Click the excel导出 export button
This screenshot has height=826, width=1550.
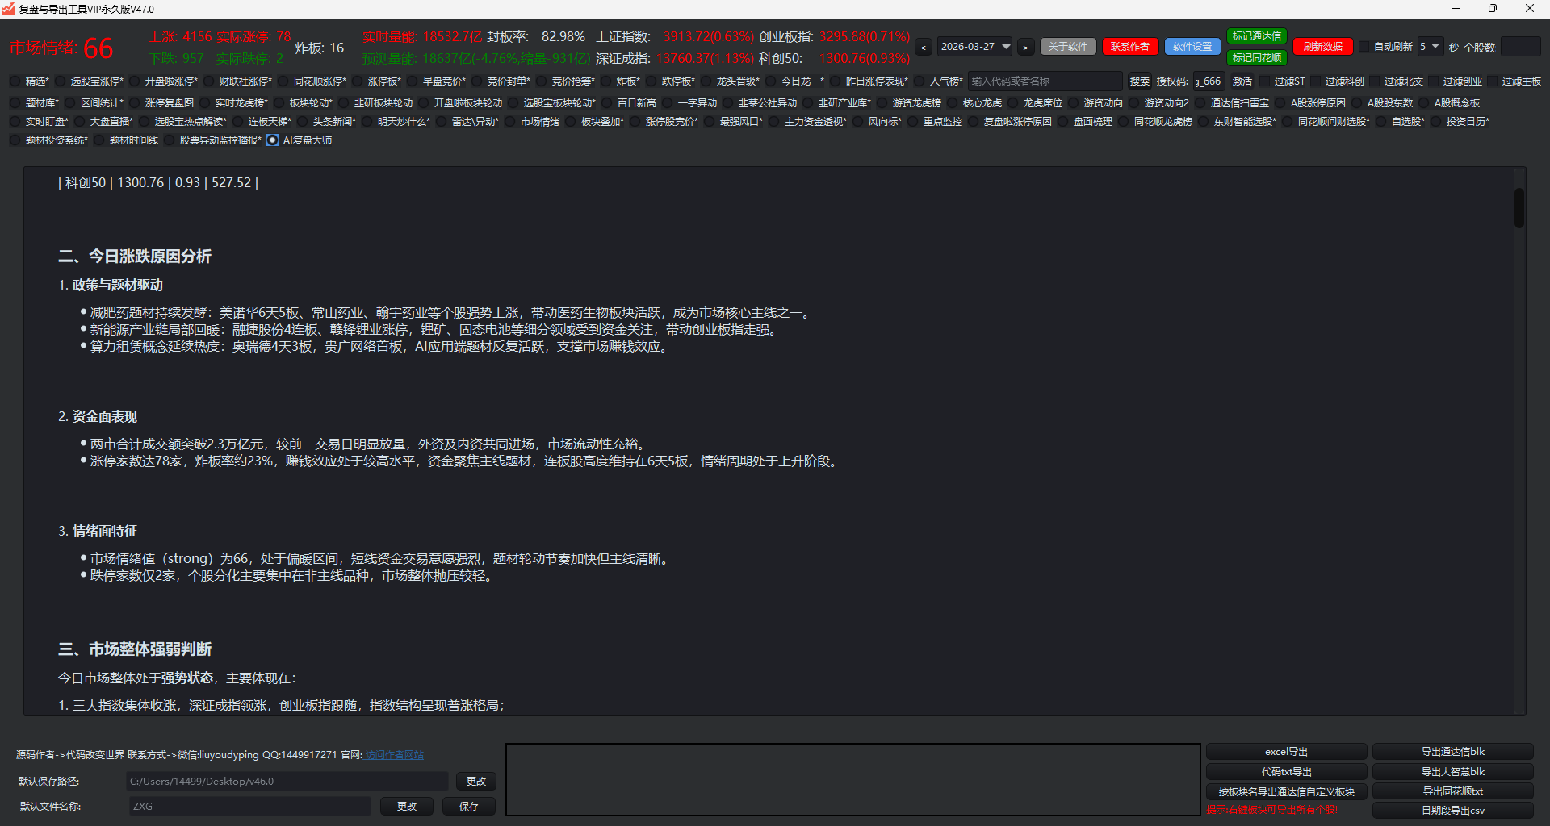tap(1286, 752)
